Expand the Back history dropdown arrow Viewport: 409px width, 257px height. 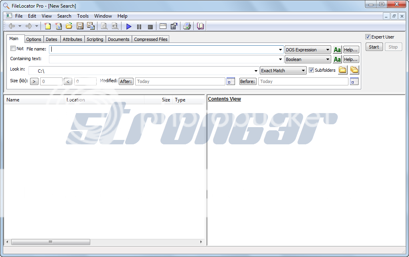tap(20, 26)
